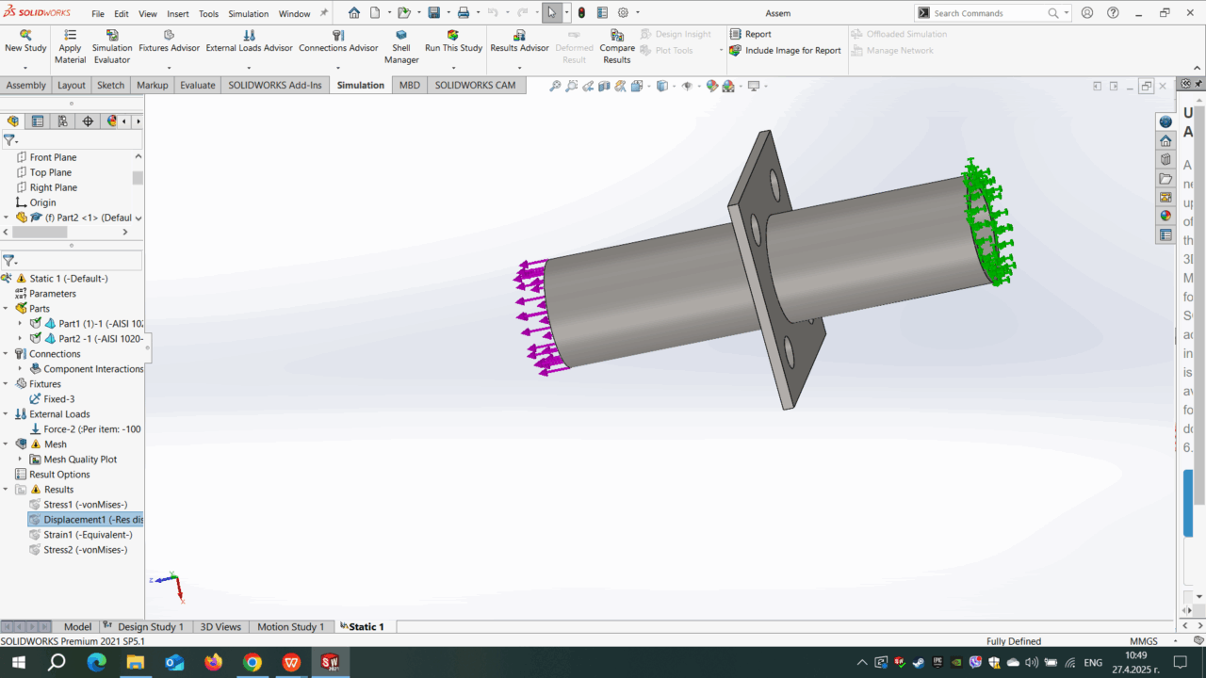
Task: Click the External Loads Advisor icon
Action: pyautogui.click(x=249, y=35)
